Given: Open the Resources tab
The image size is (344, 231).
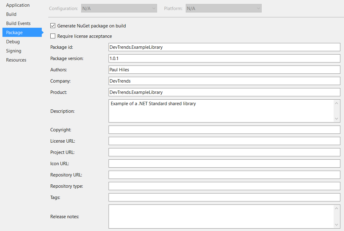Looking at the screenshot, I should click(16, 60).
